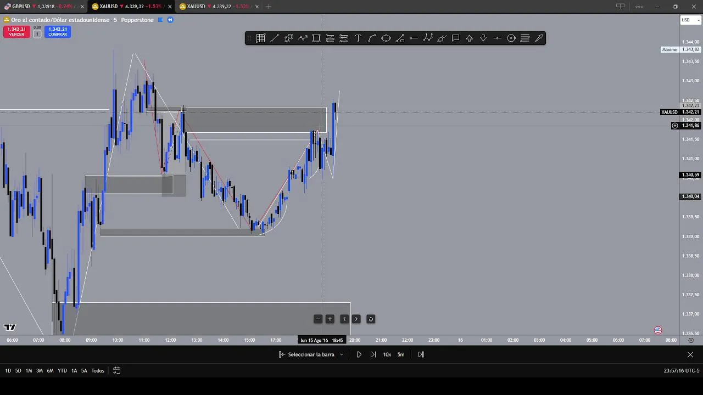Start replay playback
Image resolution: width=703 pixels, height=395 pixels.
point(359,354)
